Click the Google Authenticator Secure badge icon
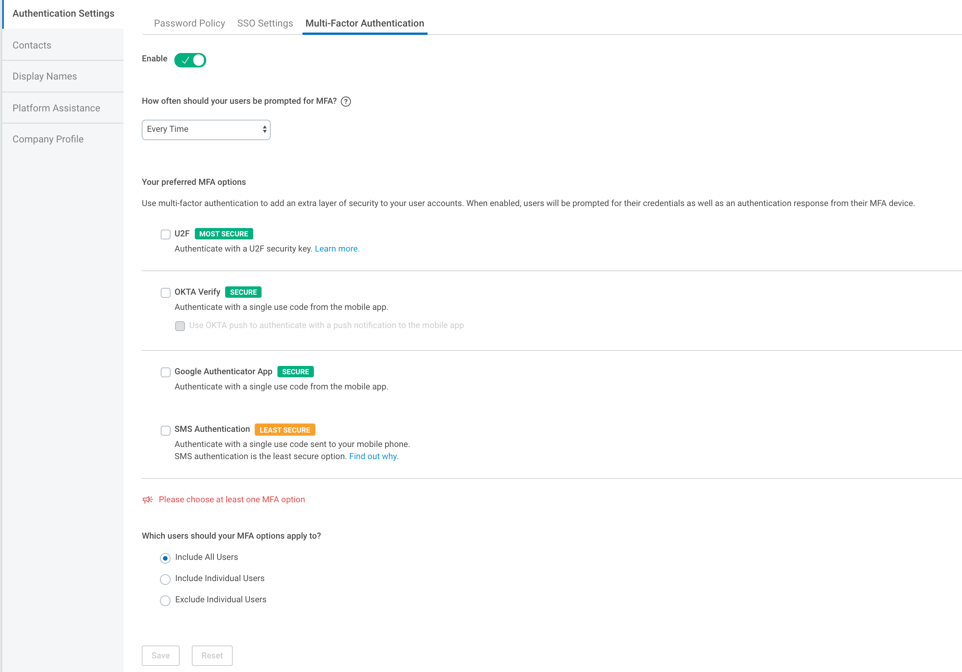This screenshot has width=962, height=672. pyautogui.click(x=296, y=372)
